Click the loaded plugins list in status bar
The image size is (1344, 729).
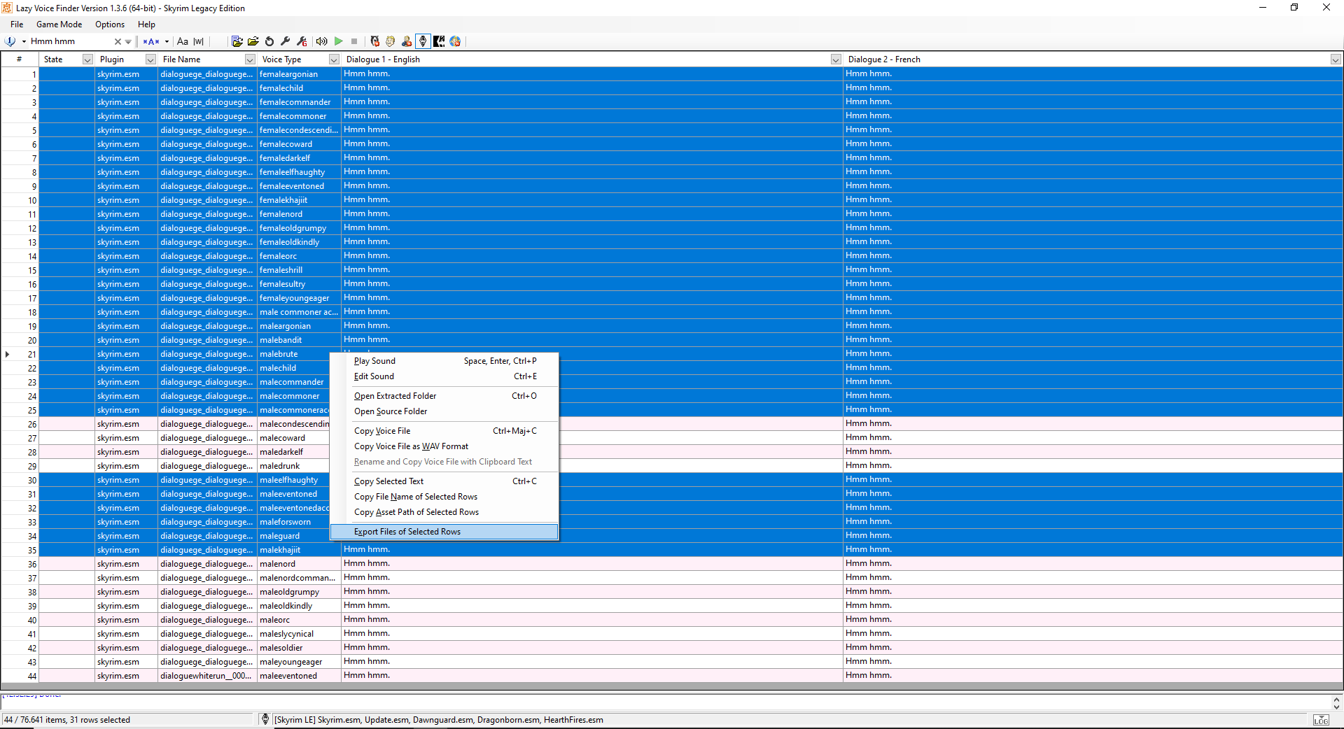click(x=439, y=720)
